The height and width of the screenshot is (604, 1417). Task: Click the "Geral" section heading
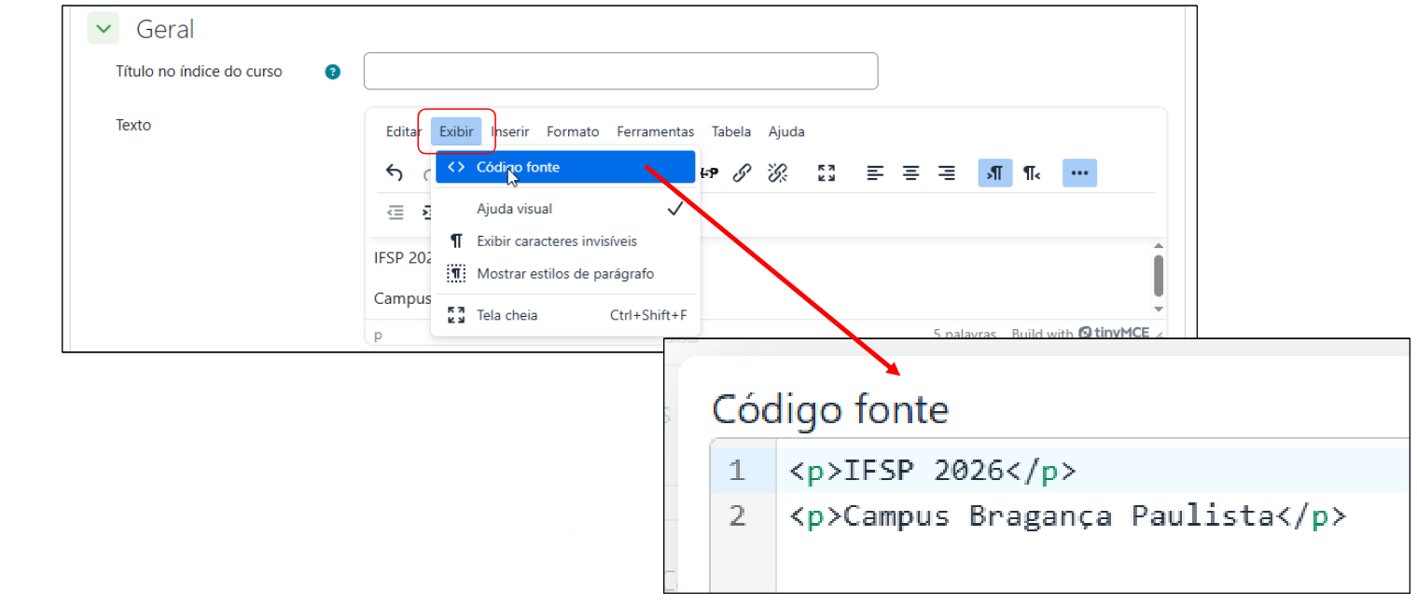point(165,29)
